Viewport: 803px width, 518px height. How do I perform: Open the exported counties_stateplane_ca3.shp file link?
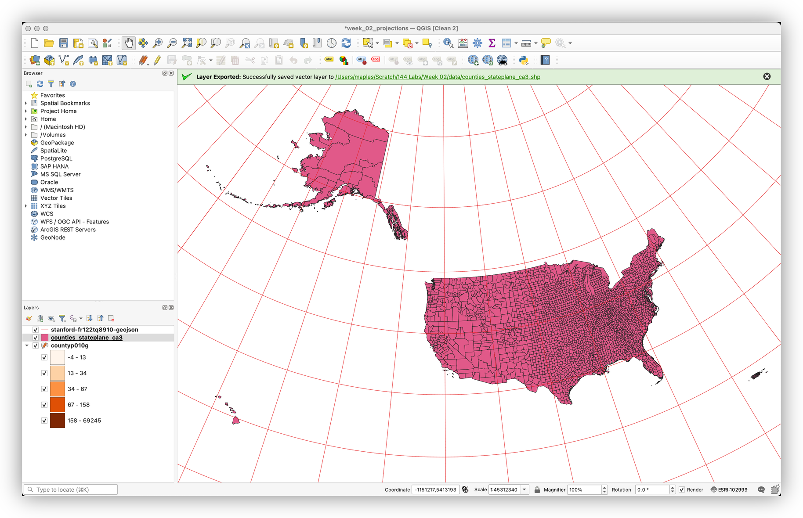pos(438,77)
